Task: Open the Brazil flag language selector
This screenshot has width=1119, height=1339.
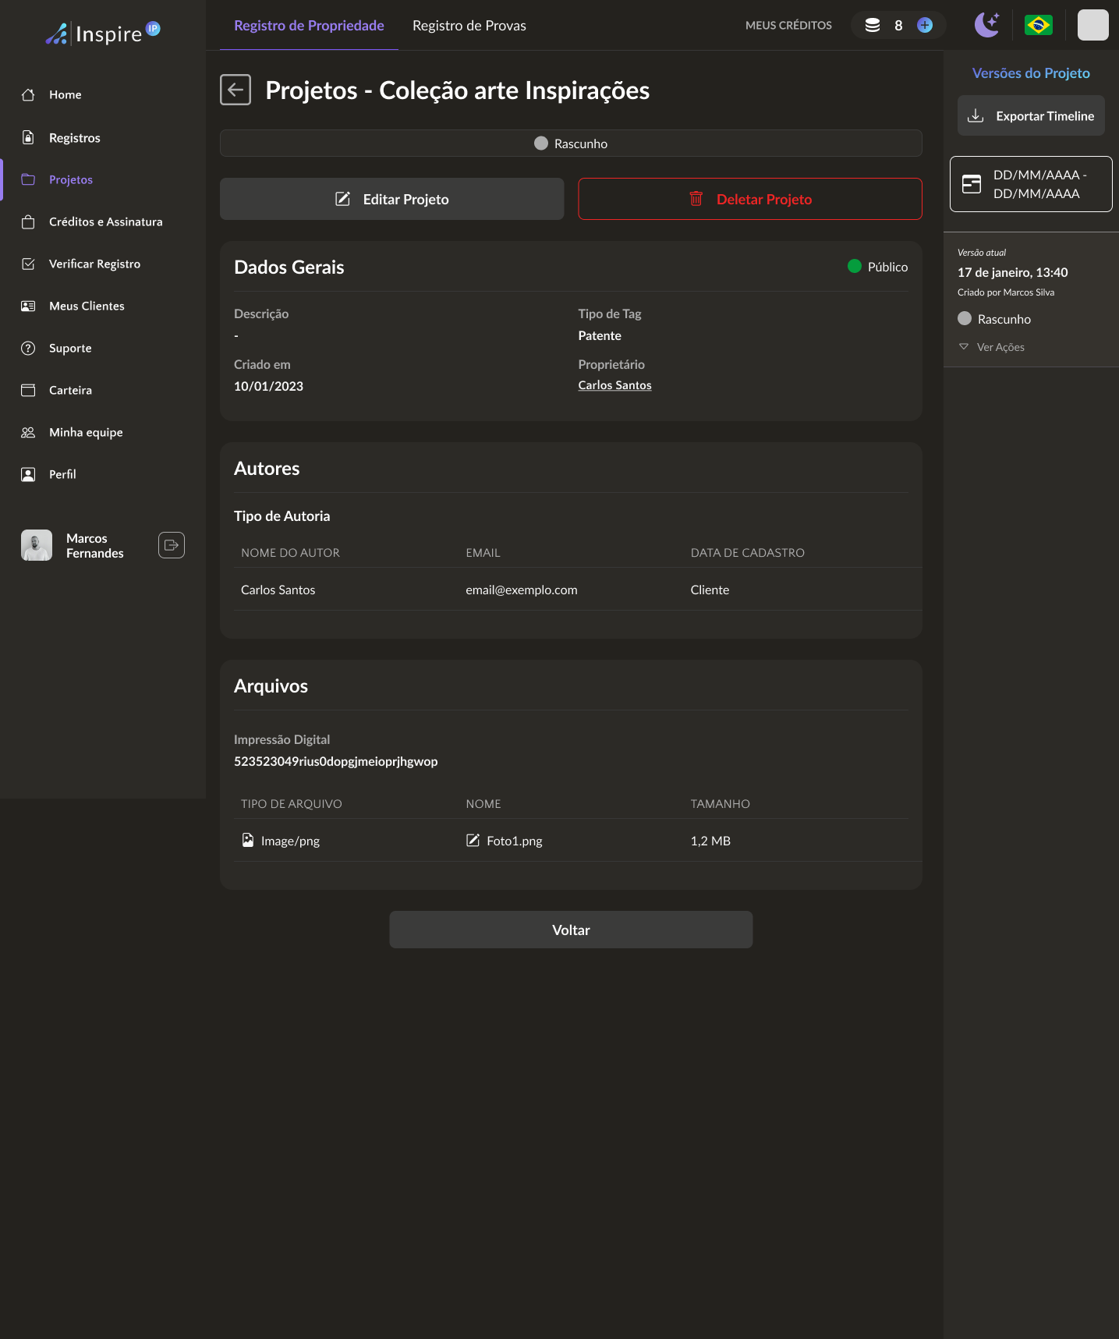Action: click(1038, 25)
